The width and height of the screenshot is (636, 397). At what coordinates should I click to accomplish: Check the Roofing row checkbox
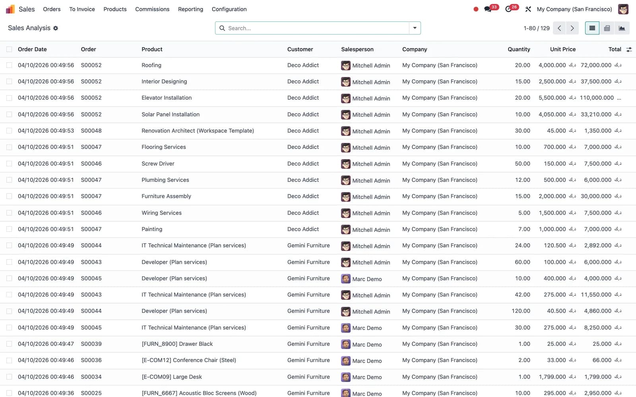(x=9, y=65)
